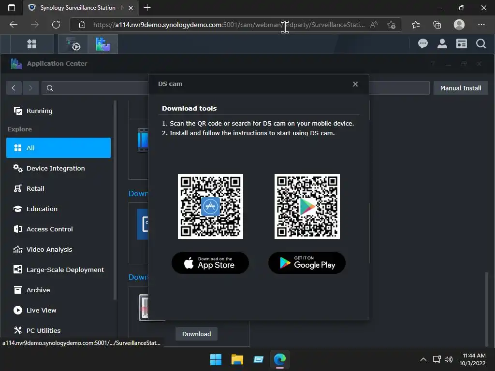Select the Large-Scale Deployment category

[x=58, y=270]
